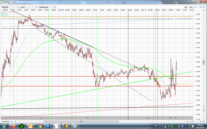Screen dimensions: 207x129
Task: Click the EN language indicator in tray
Action: click(x=156, y=126)
